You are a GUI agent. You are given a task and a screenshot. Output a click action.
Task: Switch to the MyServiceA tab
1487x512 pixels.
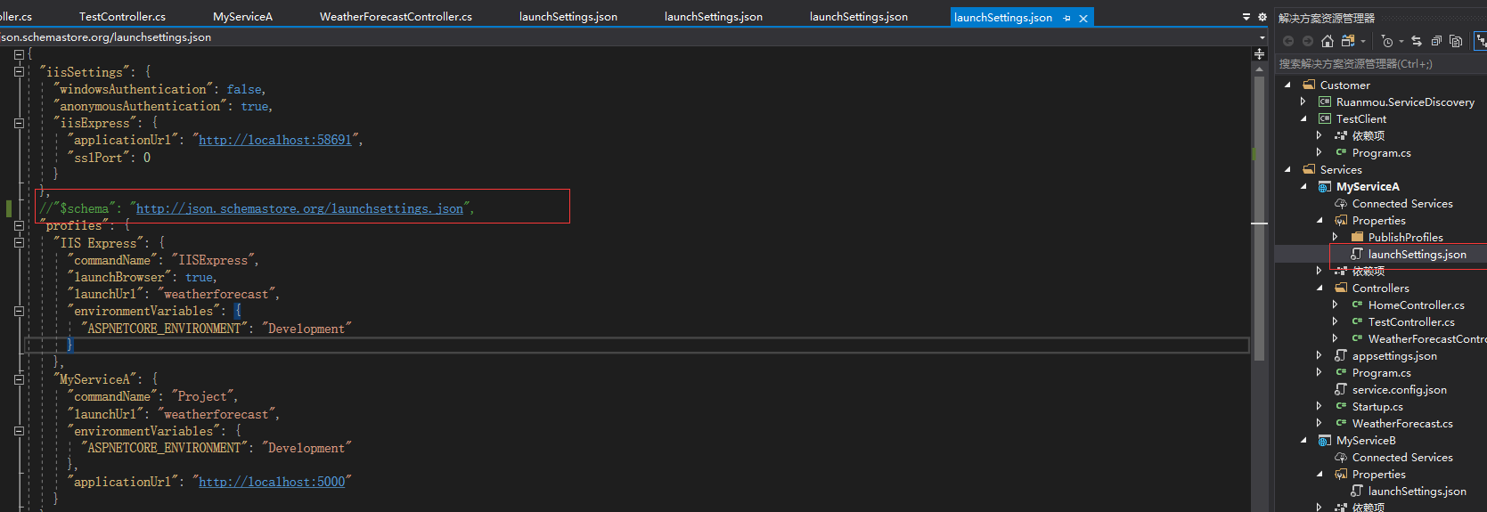[242, 17]
